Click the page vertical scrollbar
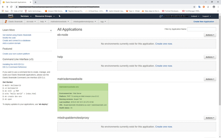The width and height of the screenshot is (221, 138). coord(220,61)
